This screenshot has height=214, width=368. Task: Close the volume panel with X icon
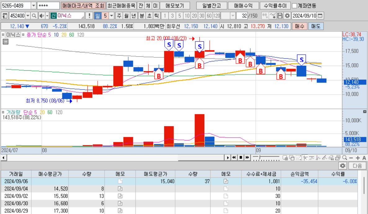click(365, 112)
